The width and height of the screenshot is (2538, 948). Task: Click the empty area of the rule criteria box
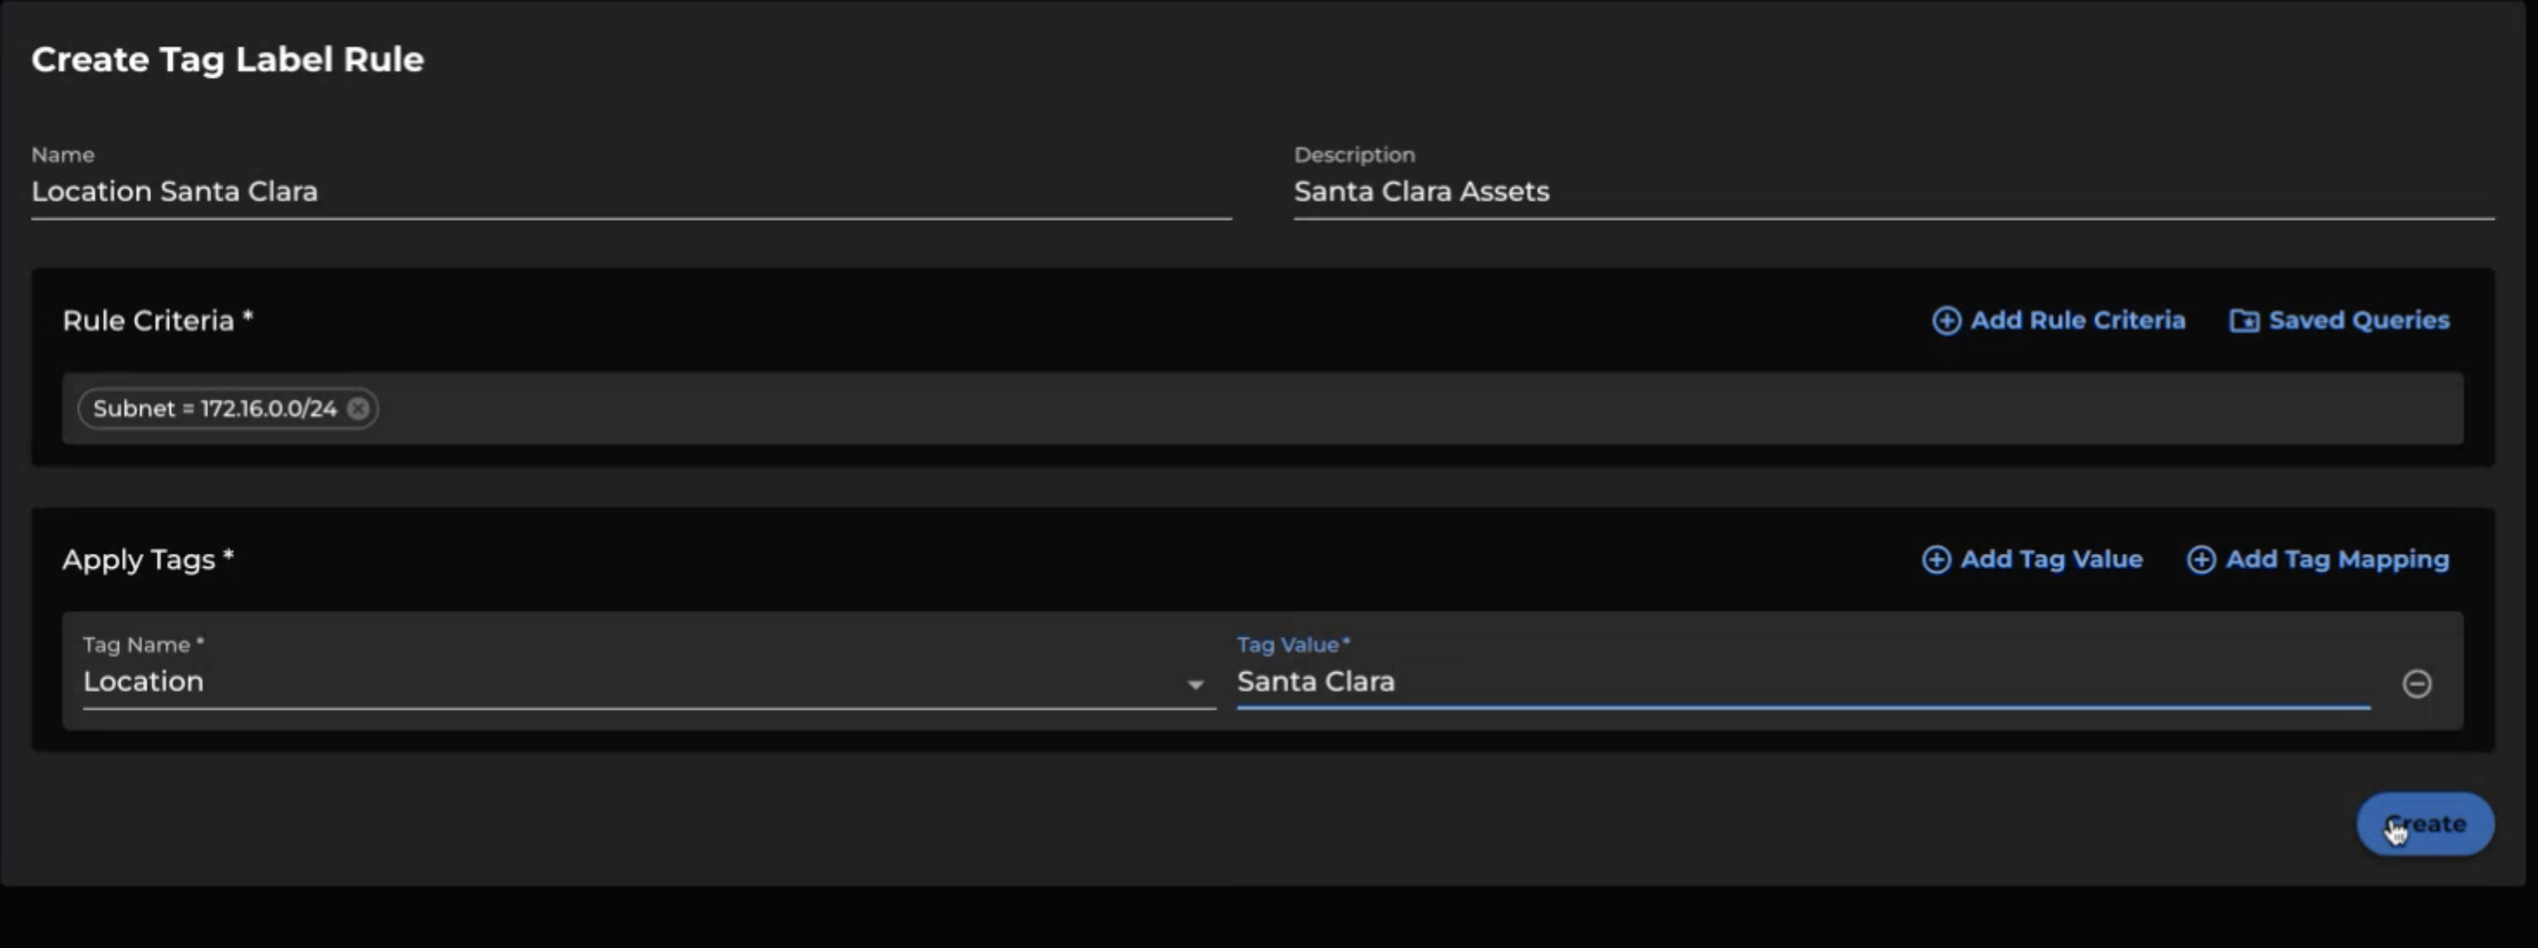click(1379, 409)
